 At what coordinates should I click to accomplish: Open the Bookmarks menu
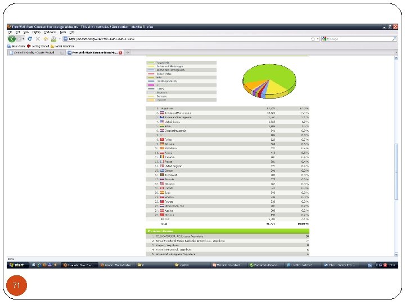[x=50, y=32]
